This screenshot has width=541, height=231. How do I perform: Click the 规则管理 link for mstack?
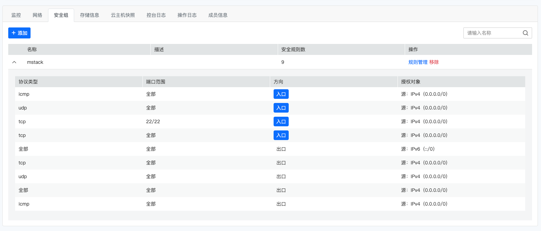click(418, 62)
